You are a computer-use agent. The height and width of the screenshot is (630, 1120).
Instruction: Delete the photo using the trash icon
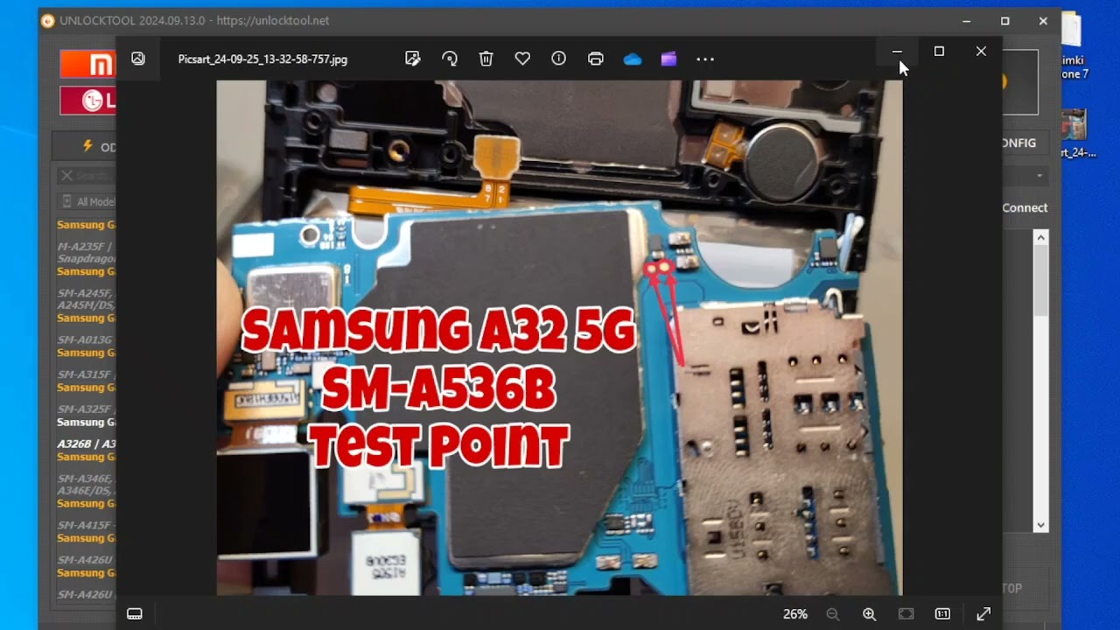[486, 59]
